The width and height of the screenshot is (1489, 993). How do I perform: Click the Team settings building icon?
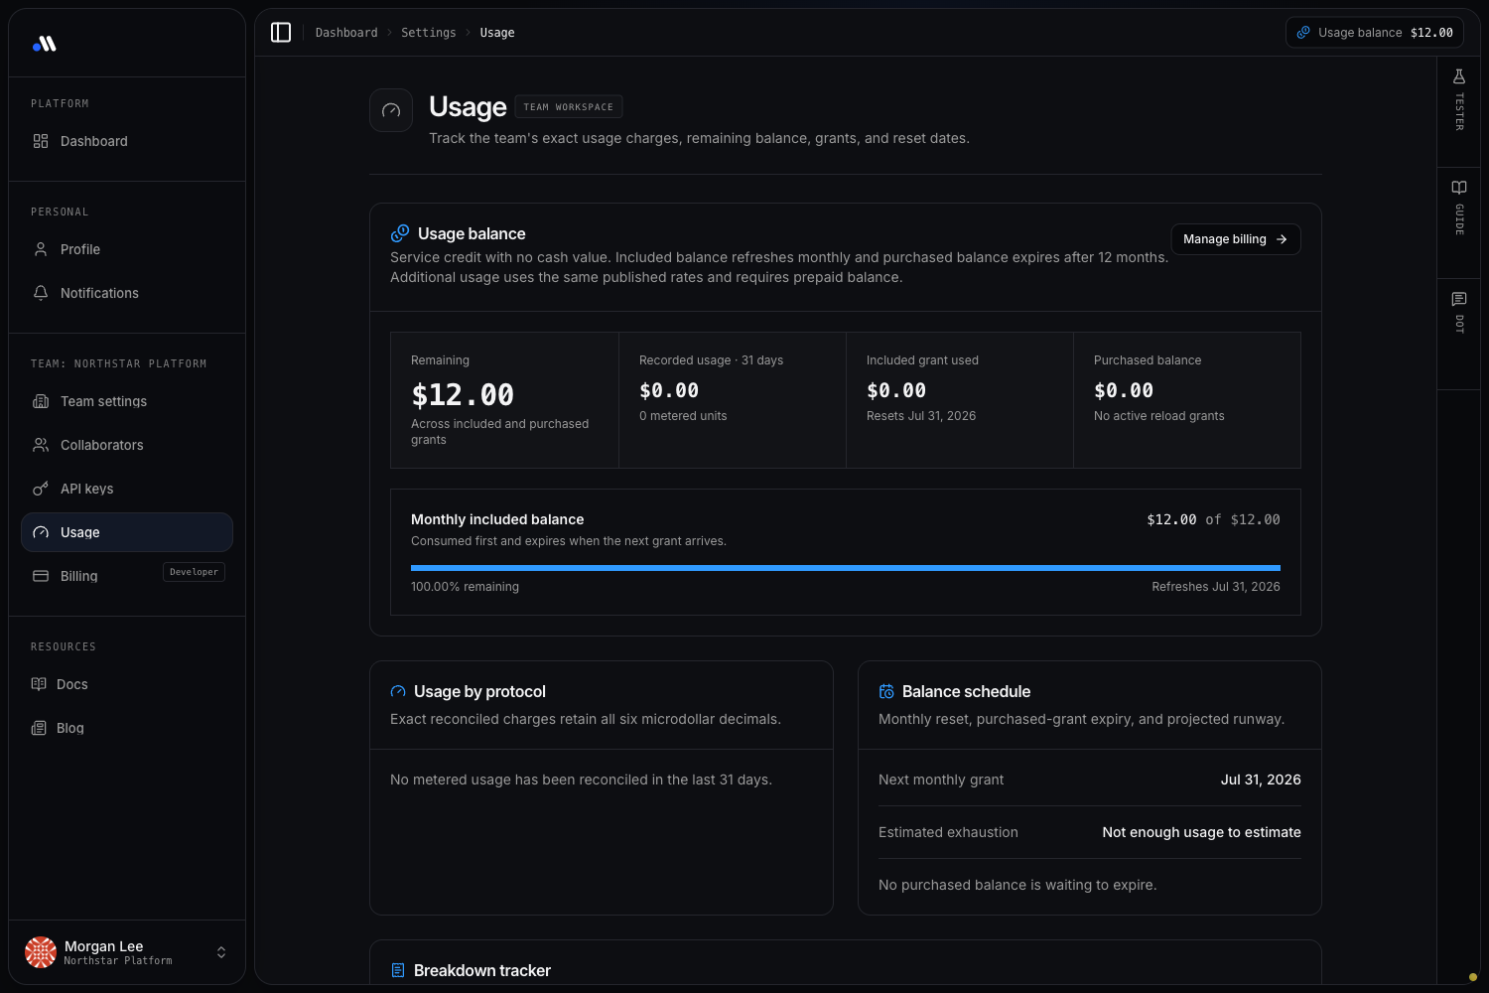(41, 401)
